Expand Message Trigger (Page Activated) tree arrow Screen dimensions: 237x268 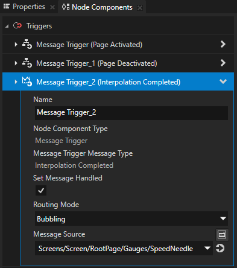(x=16, y=45)
